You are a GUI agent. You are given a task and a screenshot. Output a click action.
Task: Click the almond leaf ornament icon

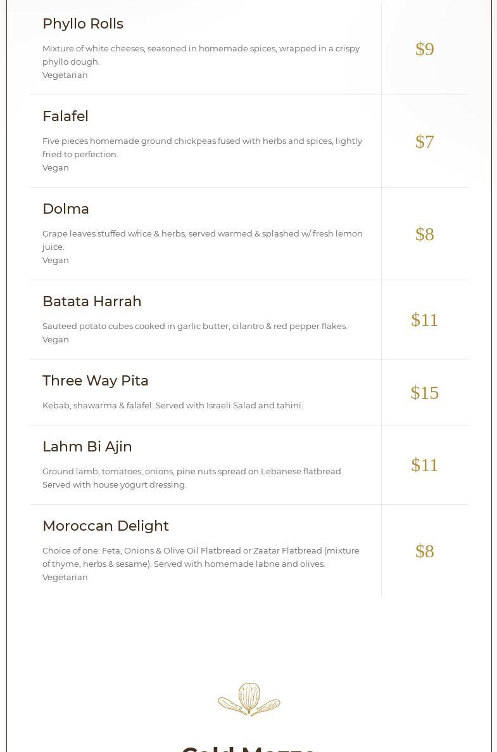(249, 699)
